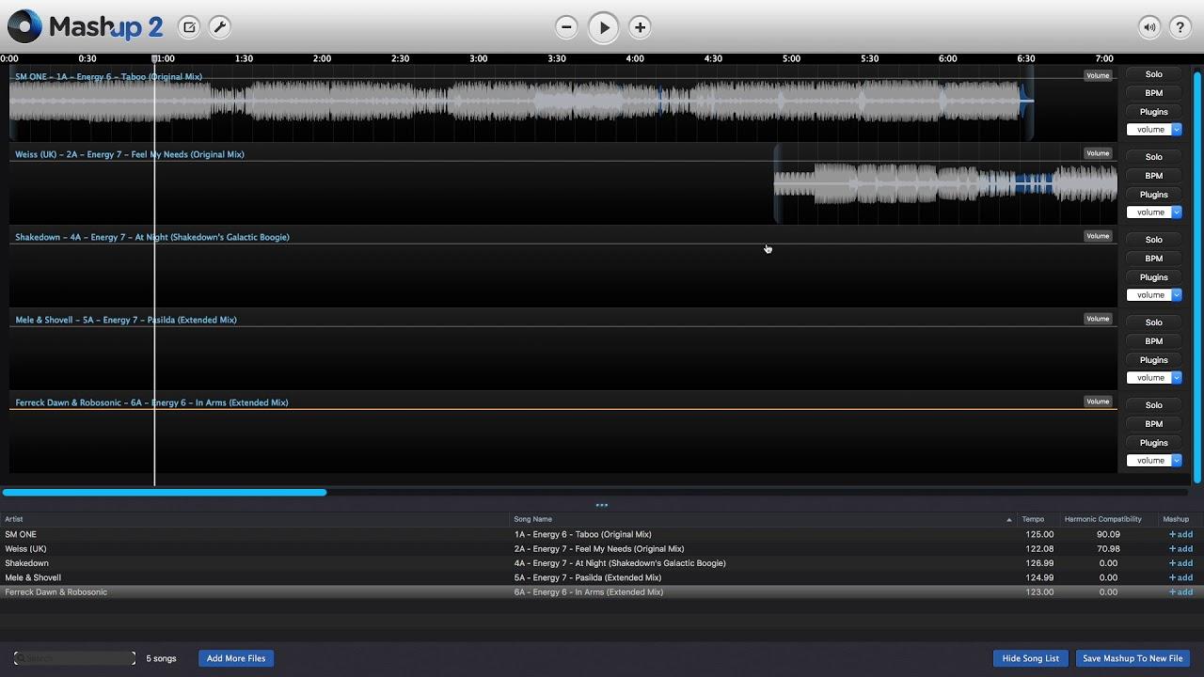Image resolution: width=1204 pixels, height=677 pixels.
Task: Start playback with the play button
Action: point(603,27)
